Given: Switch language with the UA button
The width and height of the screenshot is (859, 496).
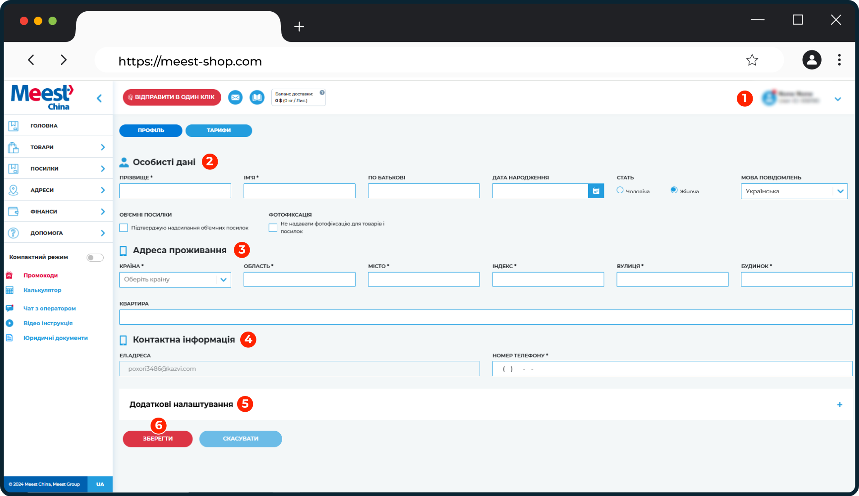Looking at the screenshot, I should [x=100, y=484].
